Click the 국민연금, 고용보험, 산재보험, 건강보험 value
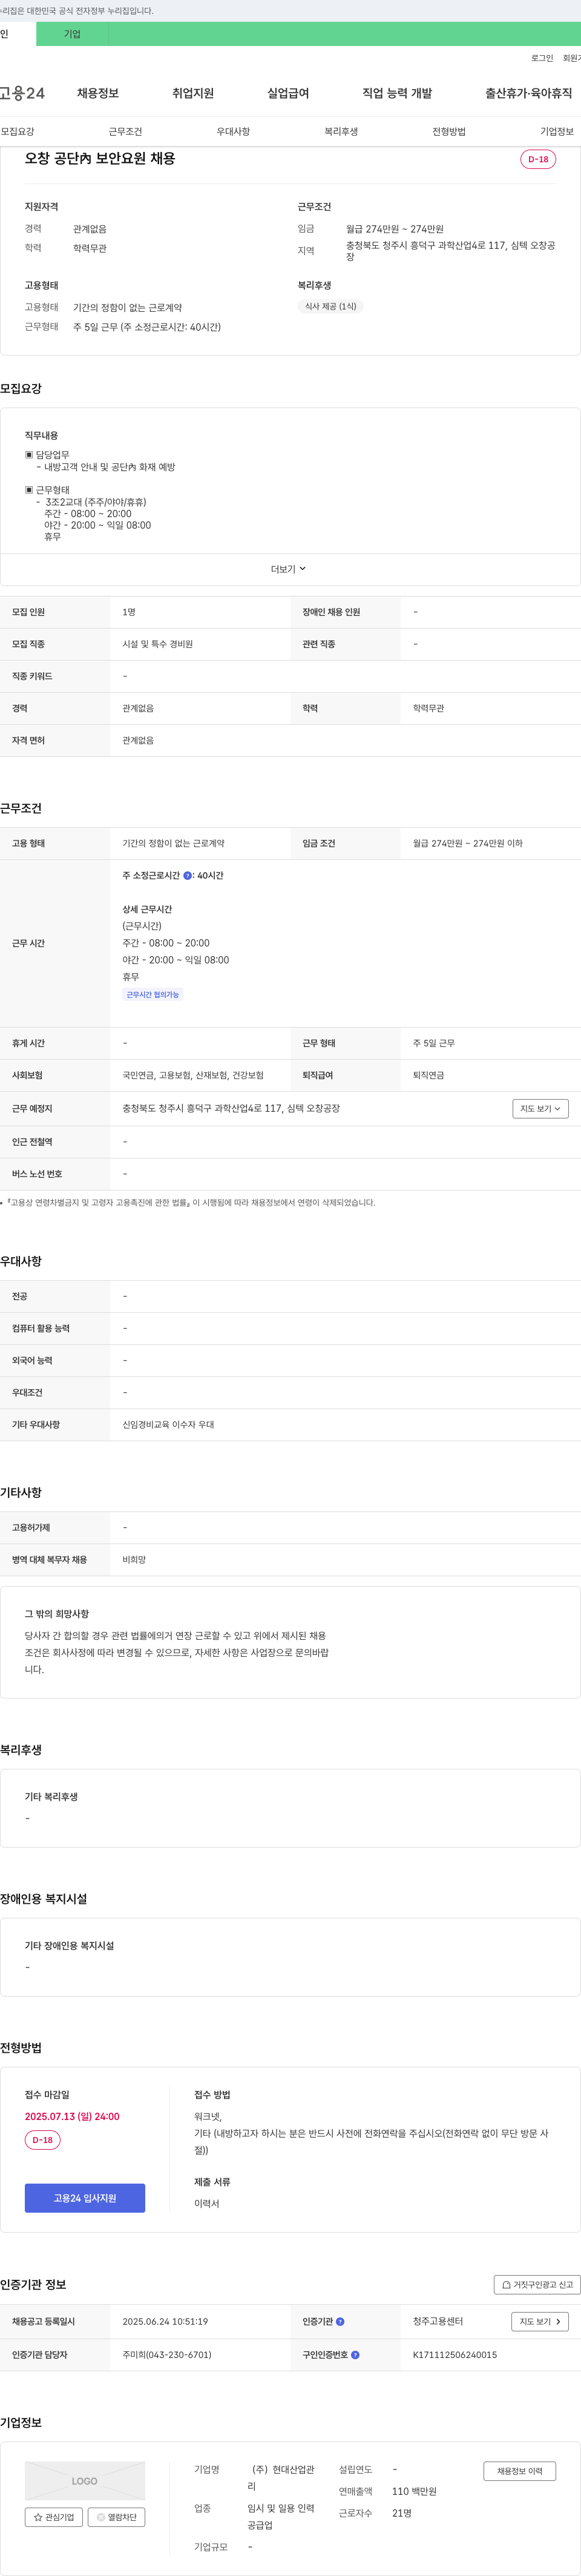Image resolution: width=581 pixels, height=2576 pixels. click(x=193, y=1076)
